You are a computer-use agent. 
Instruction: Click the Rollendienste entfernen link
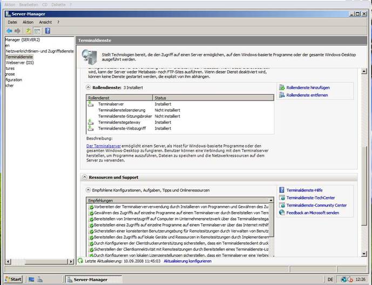[x=307, y=95]
